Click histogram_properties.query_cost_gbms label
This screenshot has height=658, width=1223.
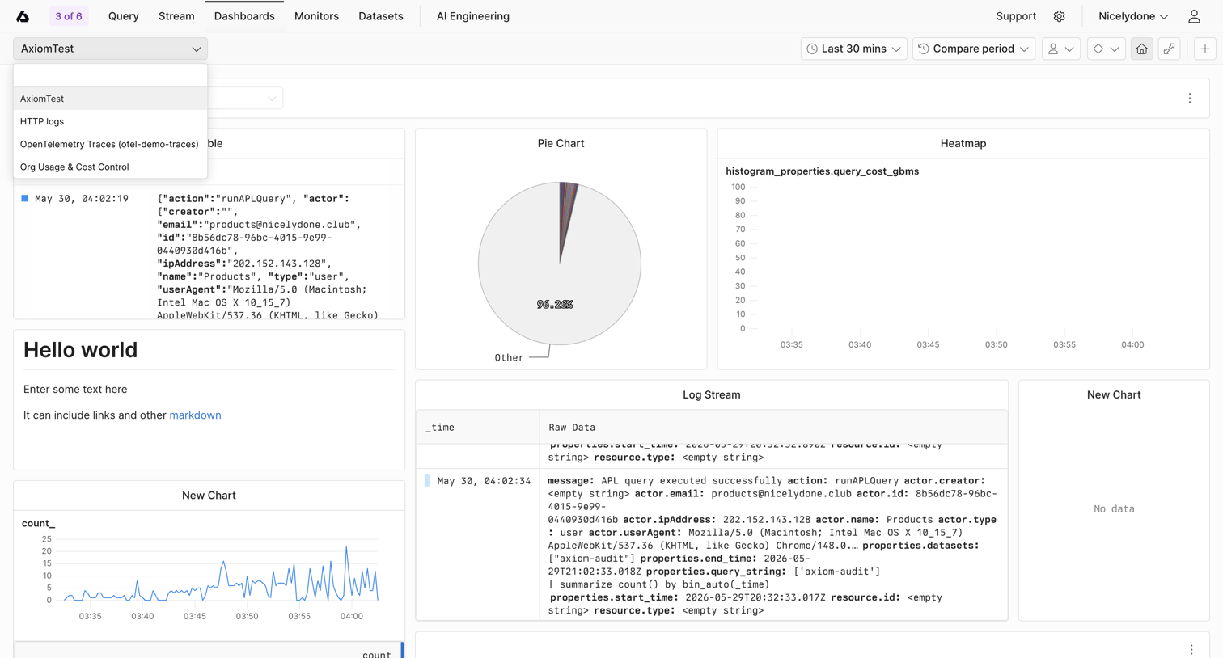822,171
